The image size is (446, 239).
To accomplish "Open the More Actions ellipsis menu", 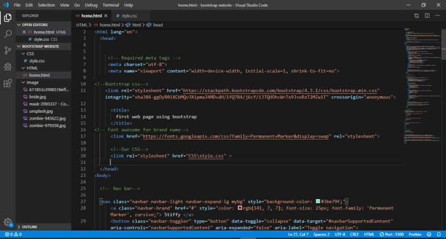I will point(437,16).
